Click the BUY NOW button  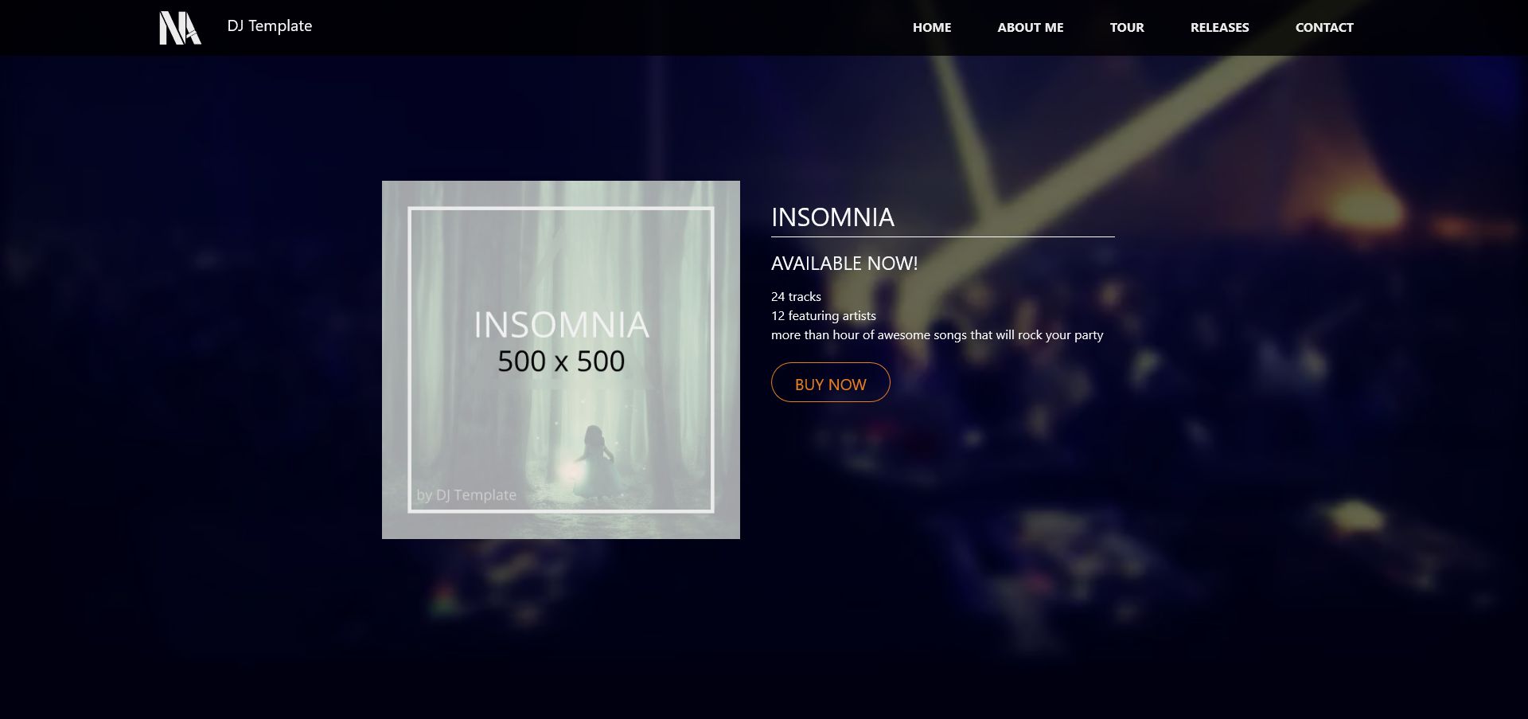[830, 382]
